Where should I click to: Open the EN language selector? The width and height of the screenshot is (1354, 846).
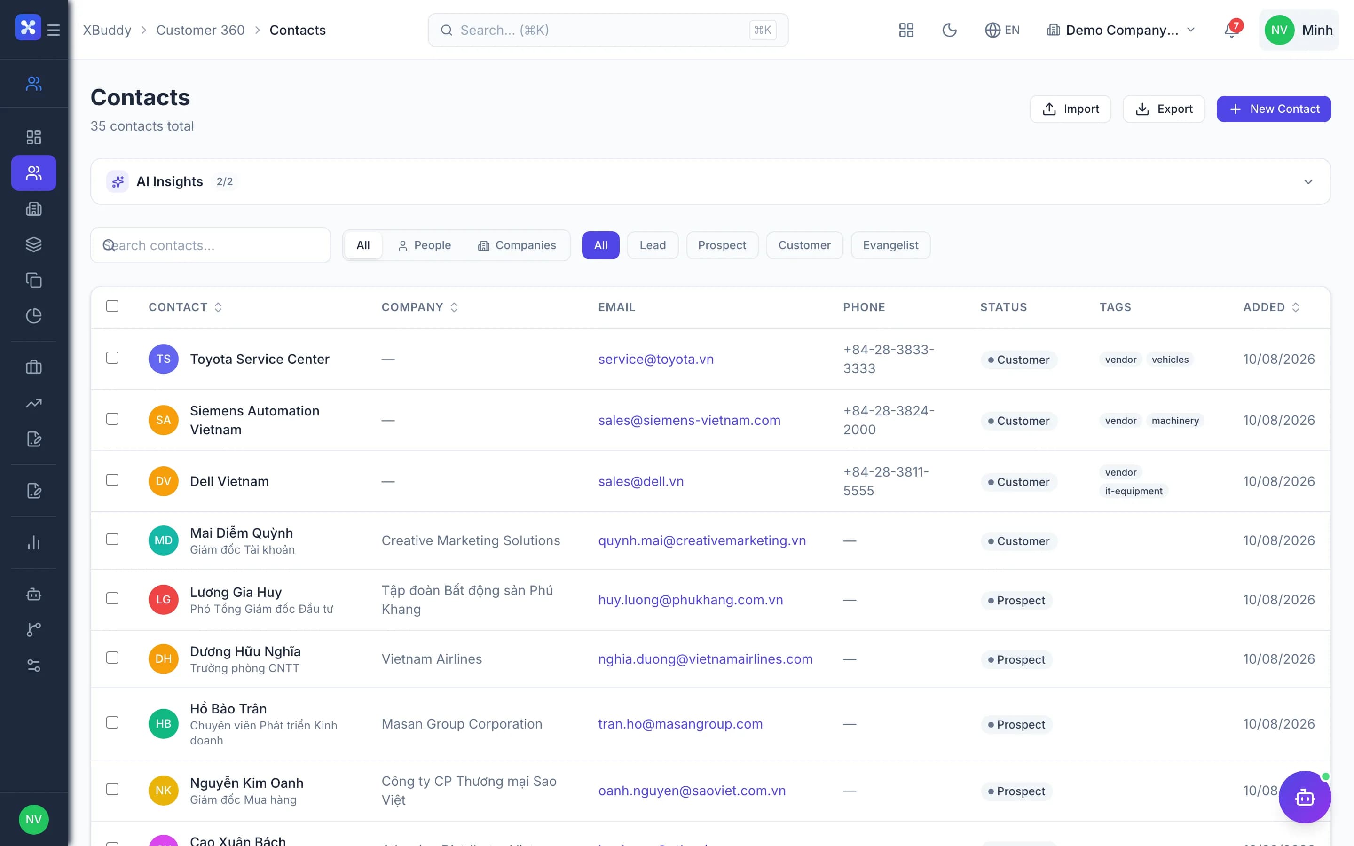(1002, 30)
